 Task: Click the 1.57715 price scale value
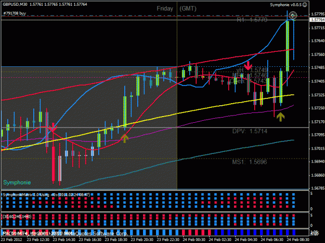click(318, 27)
